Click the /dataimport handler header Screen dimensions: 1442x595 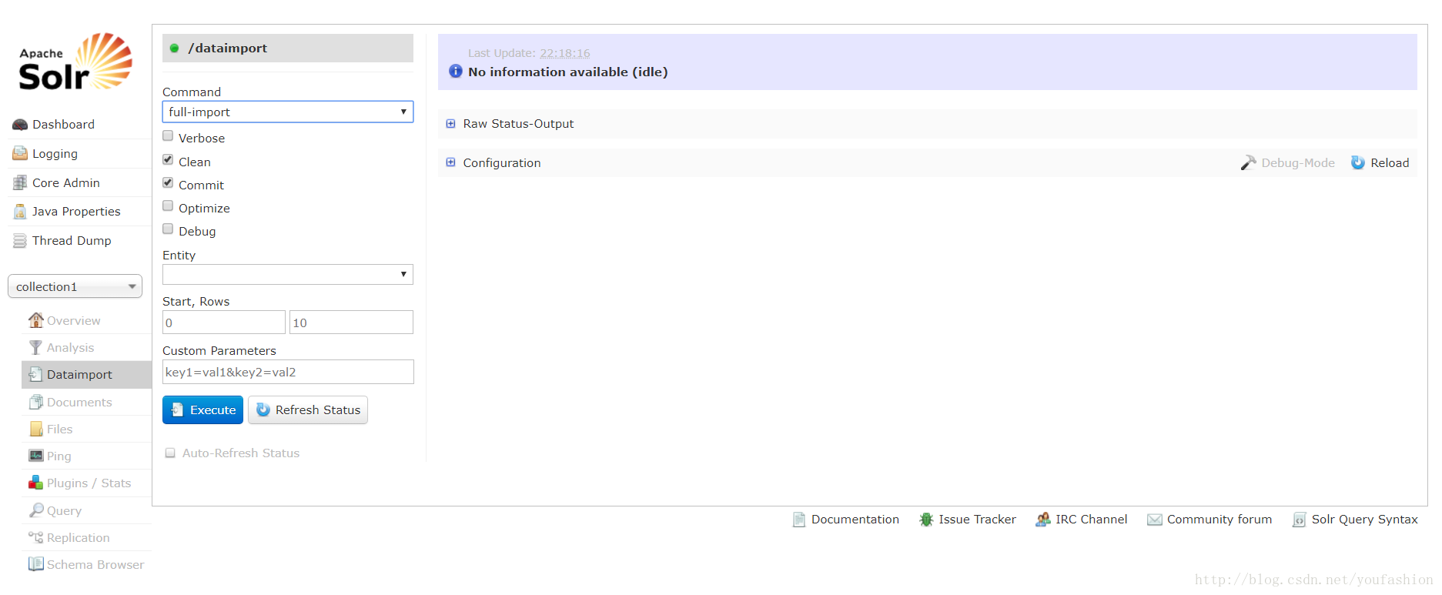(288, 48)
